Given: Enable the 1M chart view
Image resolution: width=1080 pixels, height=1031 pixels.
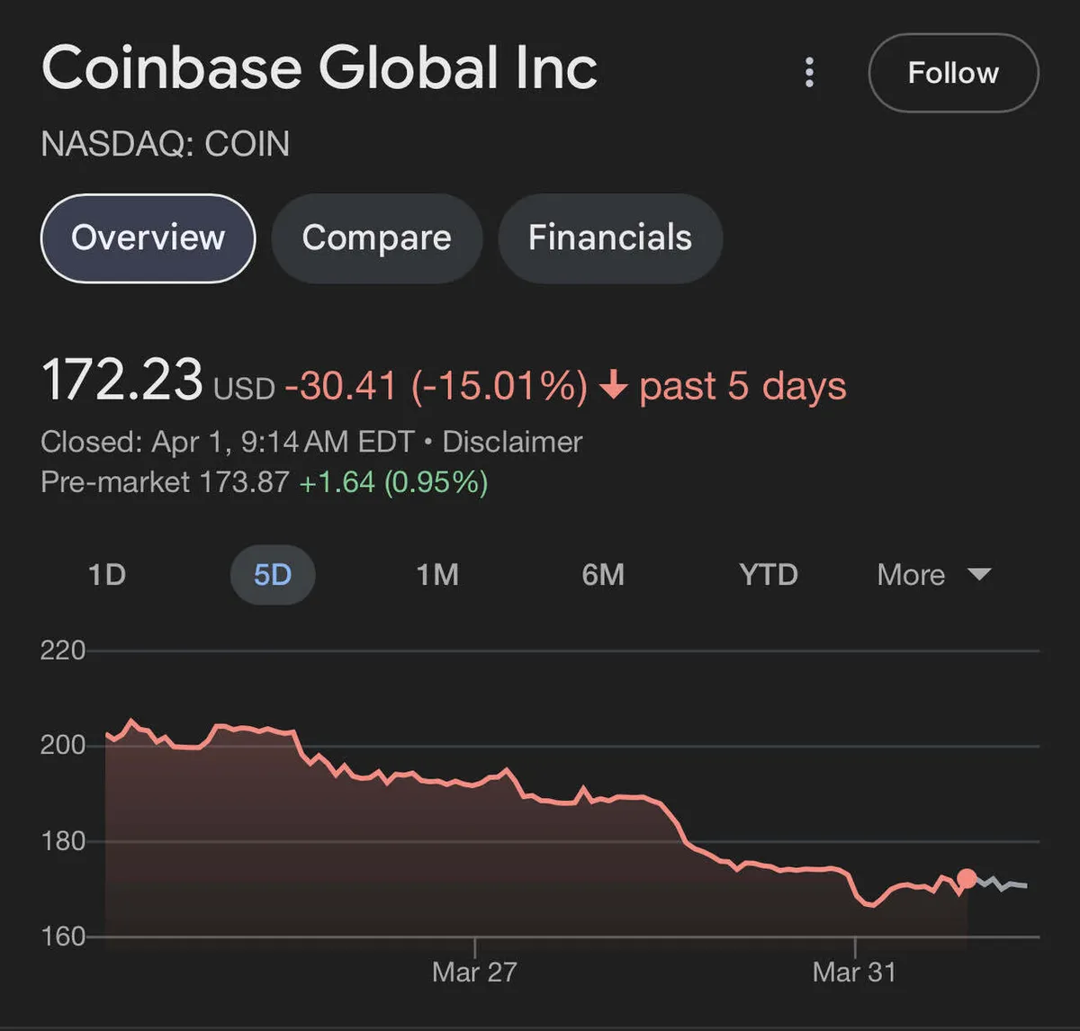Looking at the screenshot, I should point(438,575).
